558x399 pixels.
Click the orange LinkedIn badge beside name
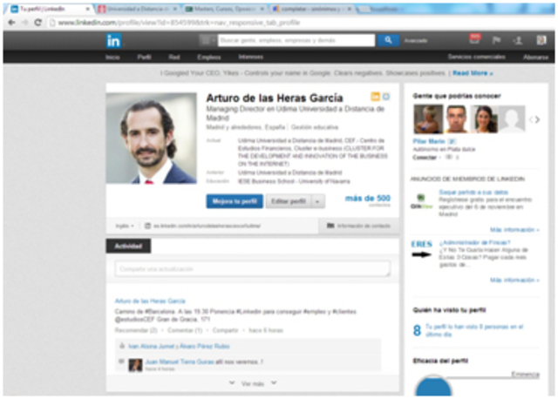click(x=375, y=97)
